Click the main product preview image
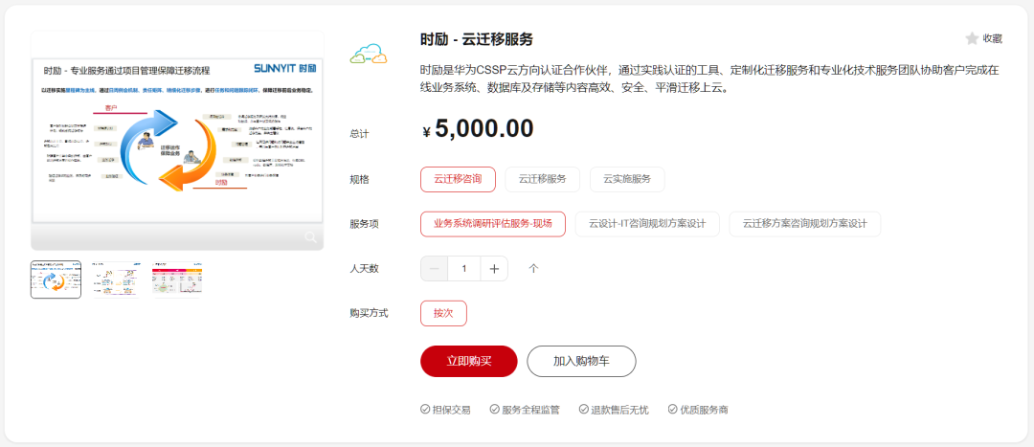The image size is (1034, 447). (x=177, y=141)
